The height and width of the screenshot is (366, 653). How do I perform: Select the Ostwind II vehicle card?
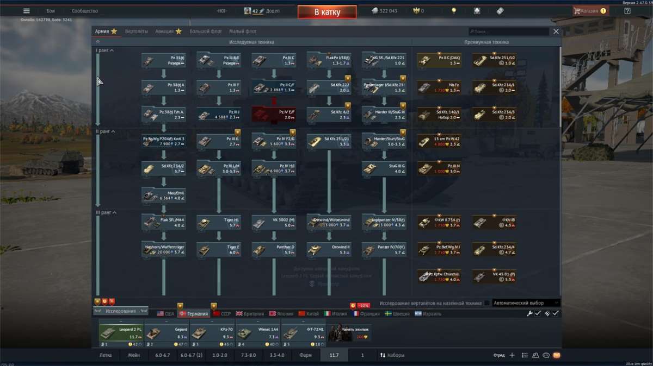329,249
